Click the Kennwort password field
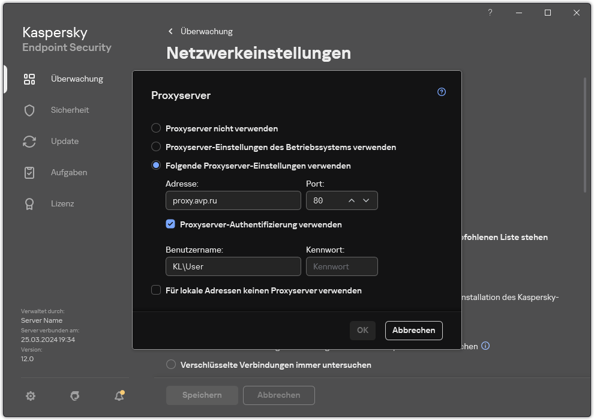Image resolution: width=594 pixels, height=420 pixels. [x=342, y=266]
